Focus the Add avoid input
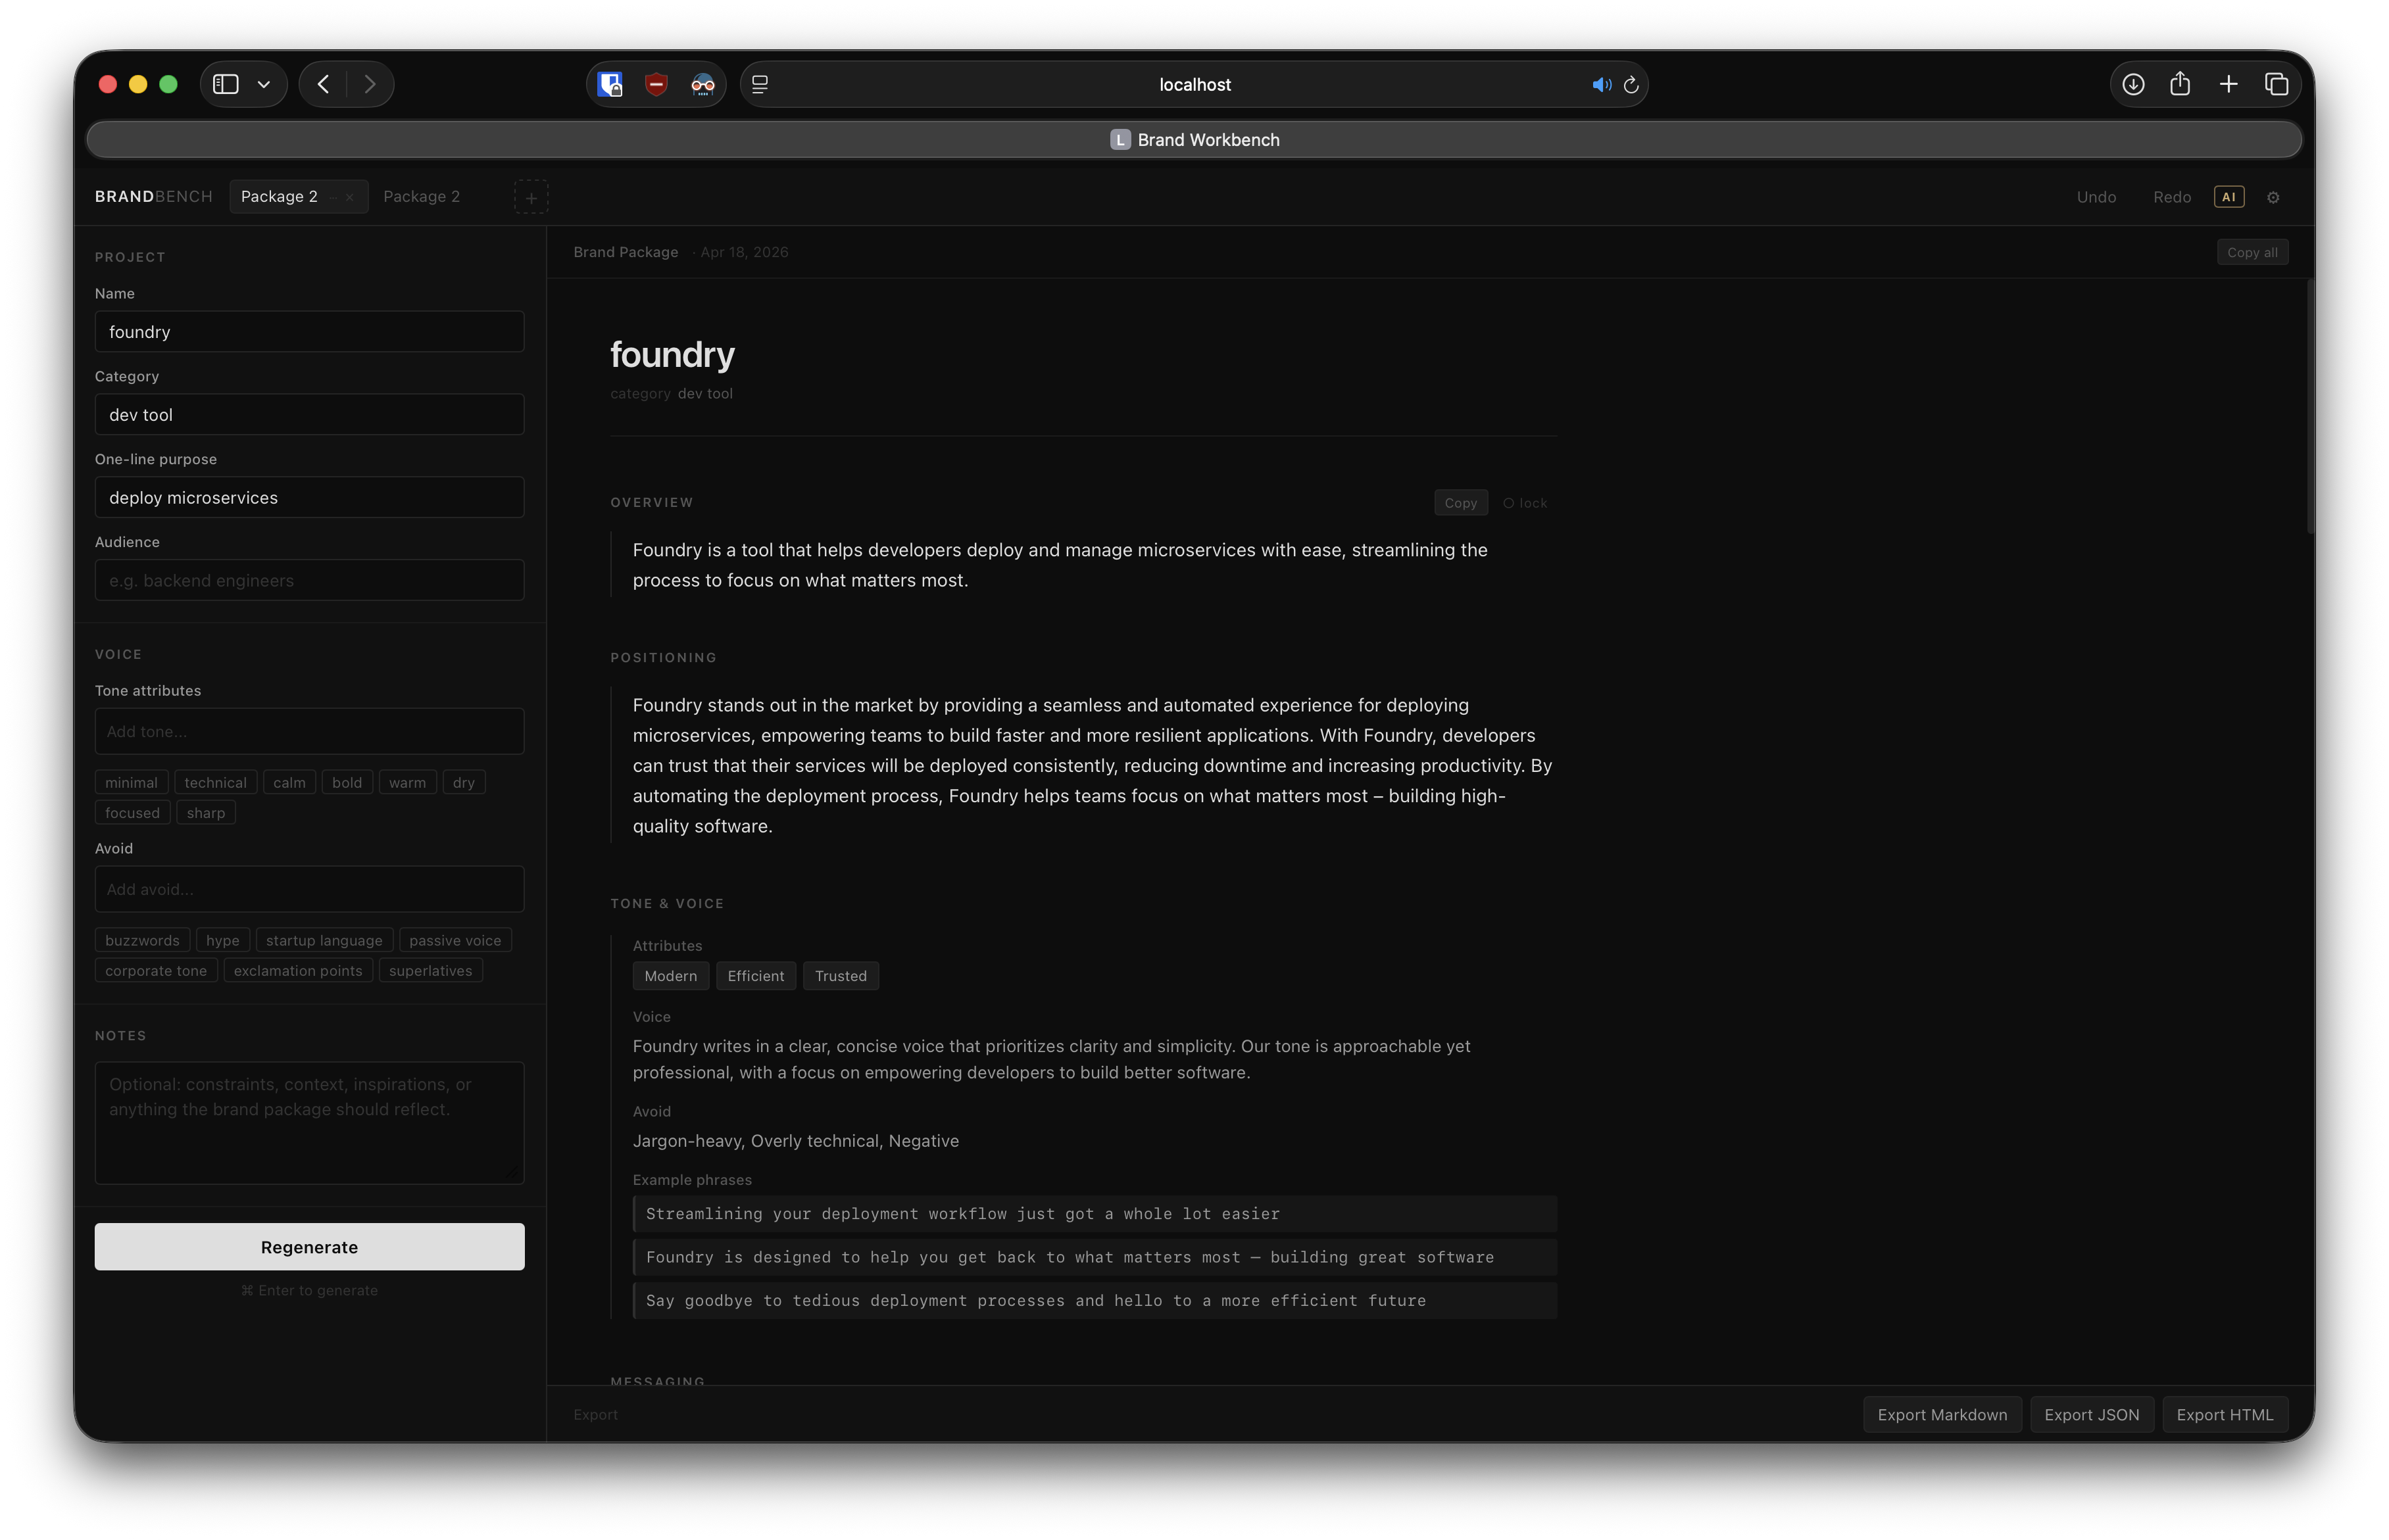2389x1540 pixels. click(309, 889)
